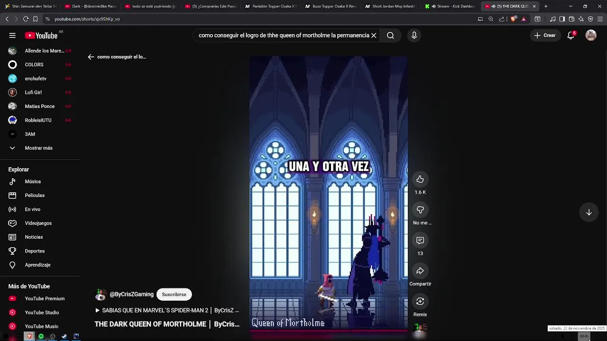Switch to Pantalón Topper Osaka tab
This screenshot has width=607, height=341.
pos(271,6)
